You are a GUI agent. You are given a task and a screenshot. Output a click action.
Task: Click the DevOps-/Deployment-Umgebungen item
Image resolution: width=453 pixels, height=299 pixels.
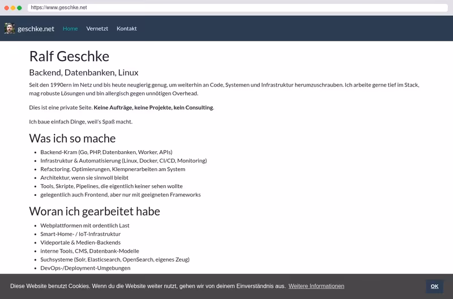tap(86, 268)
